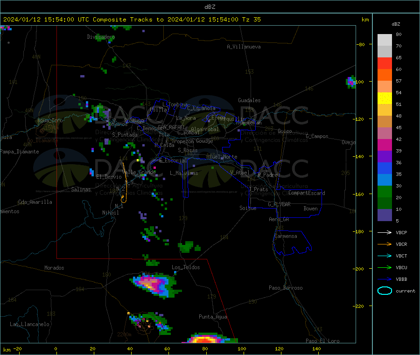Viewport: 420px width, 355px height.
Task: Select the red swatch on the dBZ scale
Action: 385,63
